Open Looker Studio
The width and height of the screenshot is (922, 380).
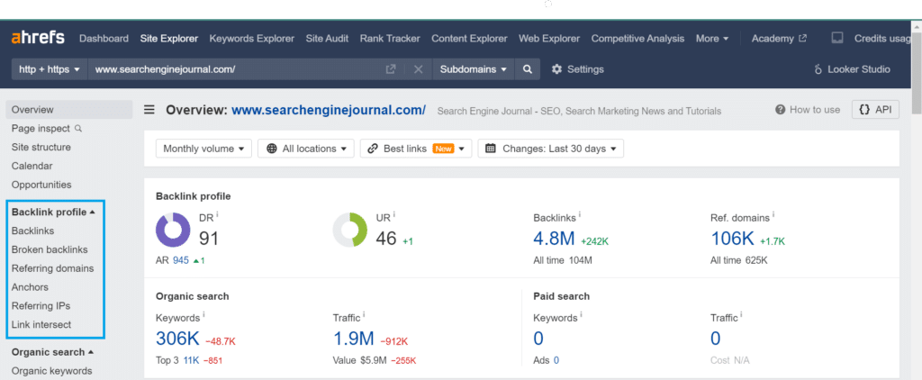852,68
